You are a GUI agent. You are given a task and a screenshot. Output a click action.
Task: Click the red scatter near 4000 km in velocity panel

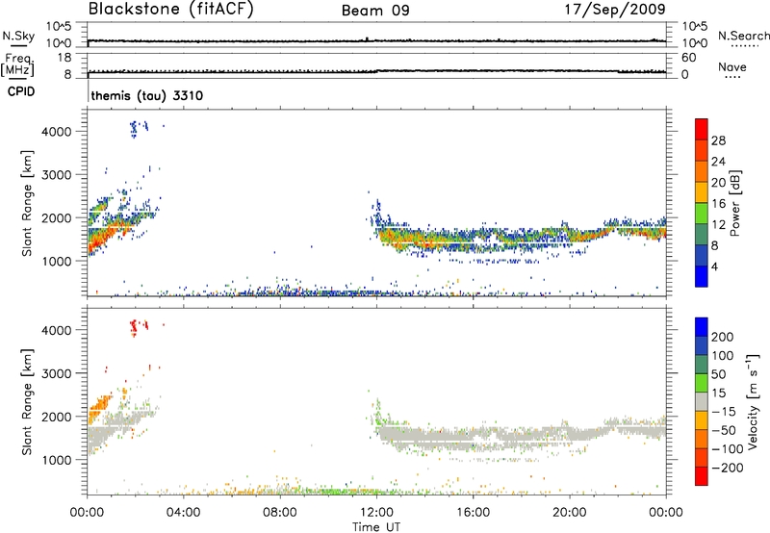coord(136,327)
